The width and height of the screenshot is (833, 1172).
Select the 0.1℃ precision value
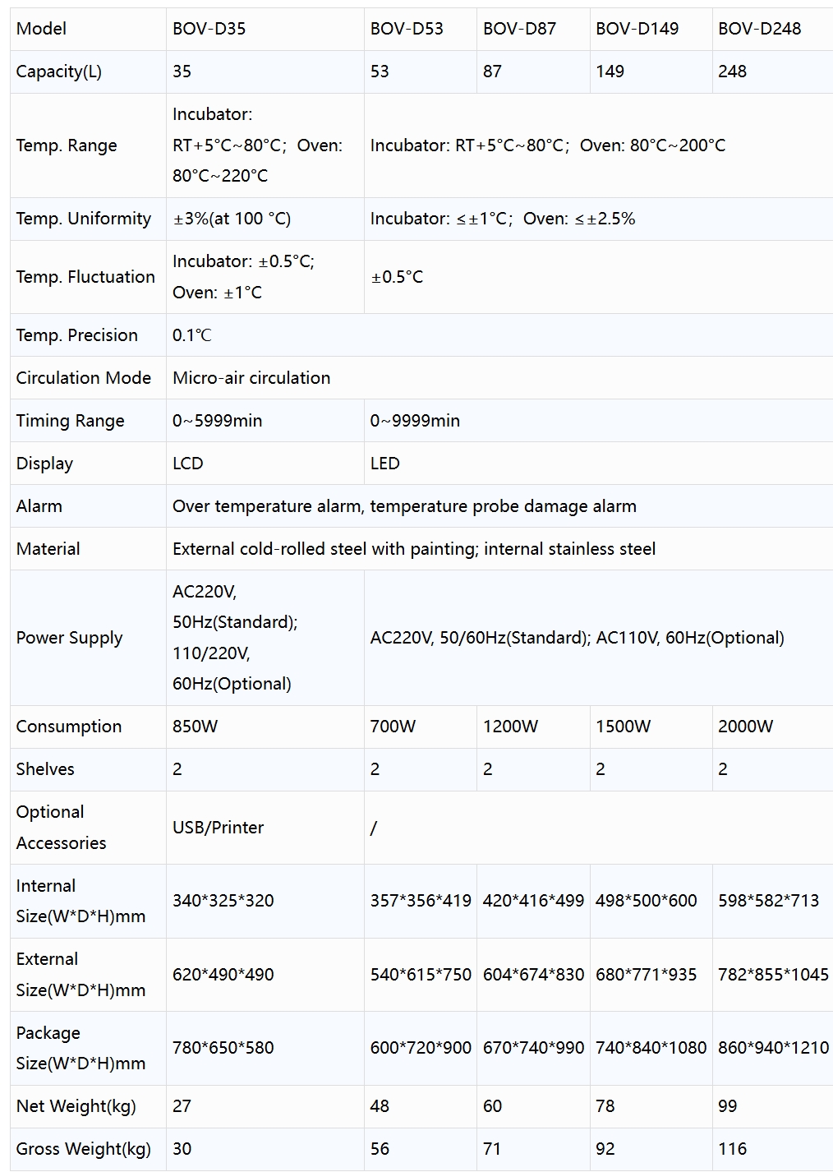pyautogui.click(x=192, y=335)
